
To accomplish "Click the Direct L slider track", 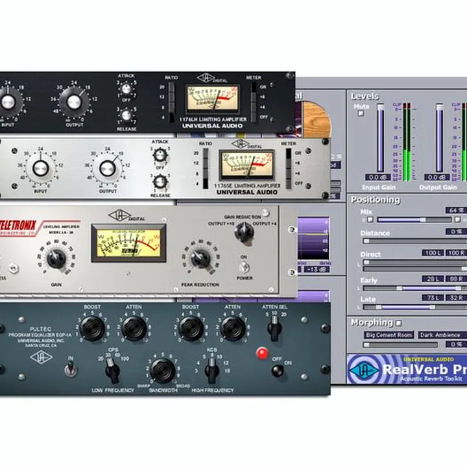I will click(415, 263).
